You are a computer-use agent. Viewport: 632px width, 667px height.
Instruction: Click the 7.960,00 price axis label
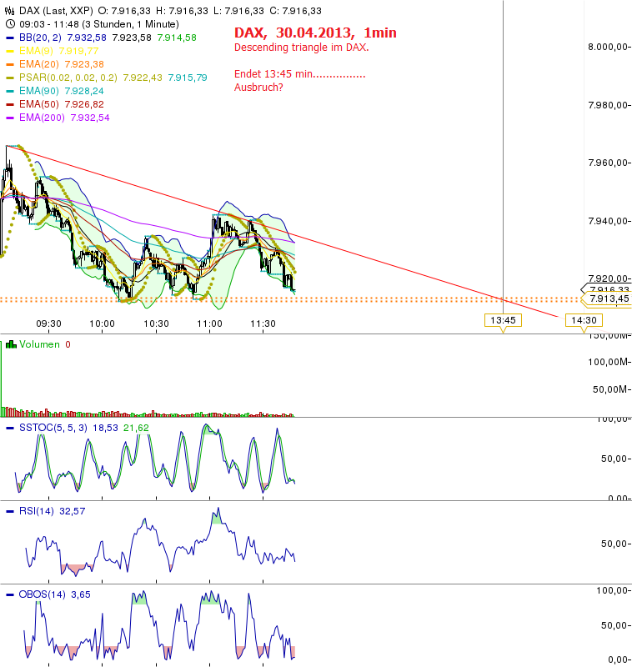coord(608,163)
